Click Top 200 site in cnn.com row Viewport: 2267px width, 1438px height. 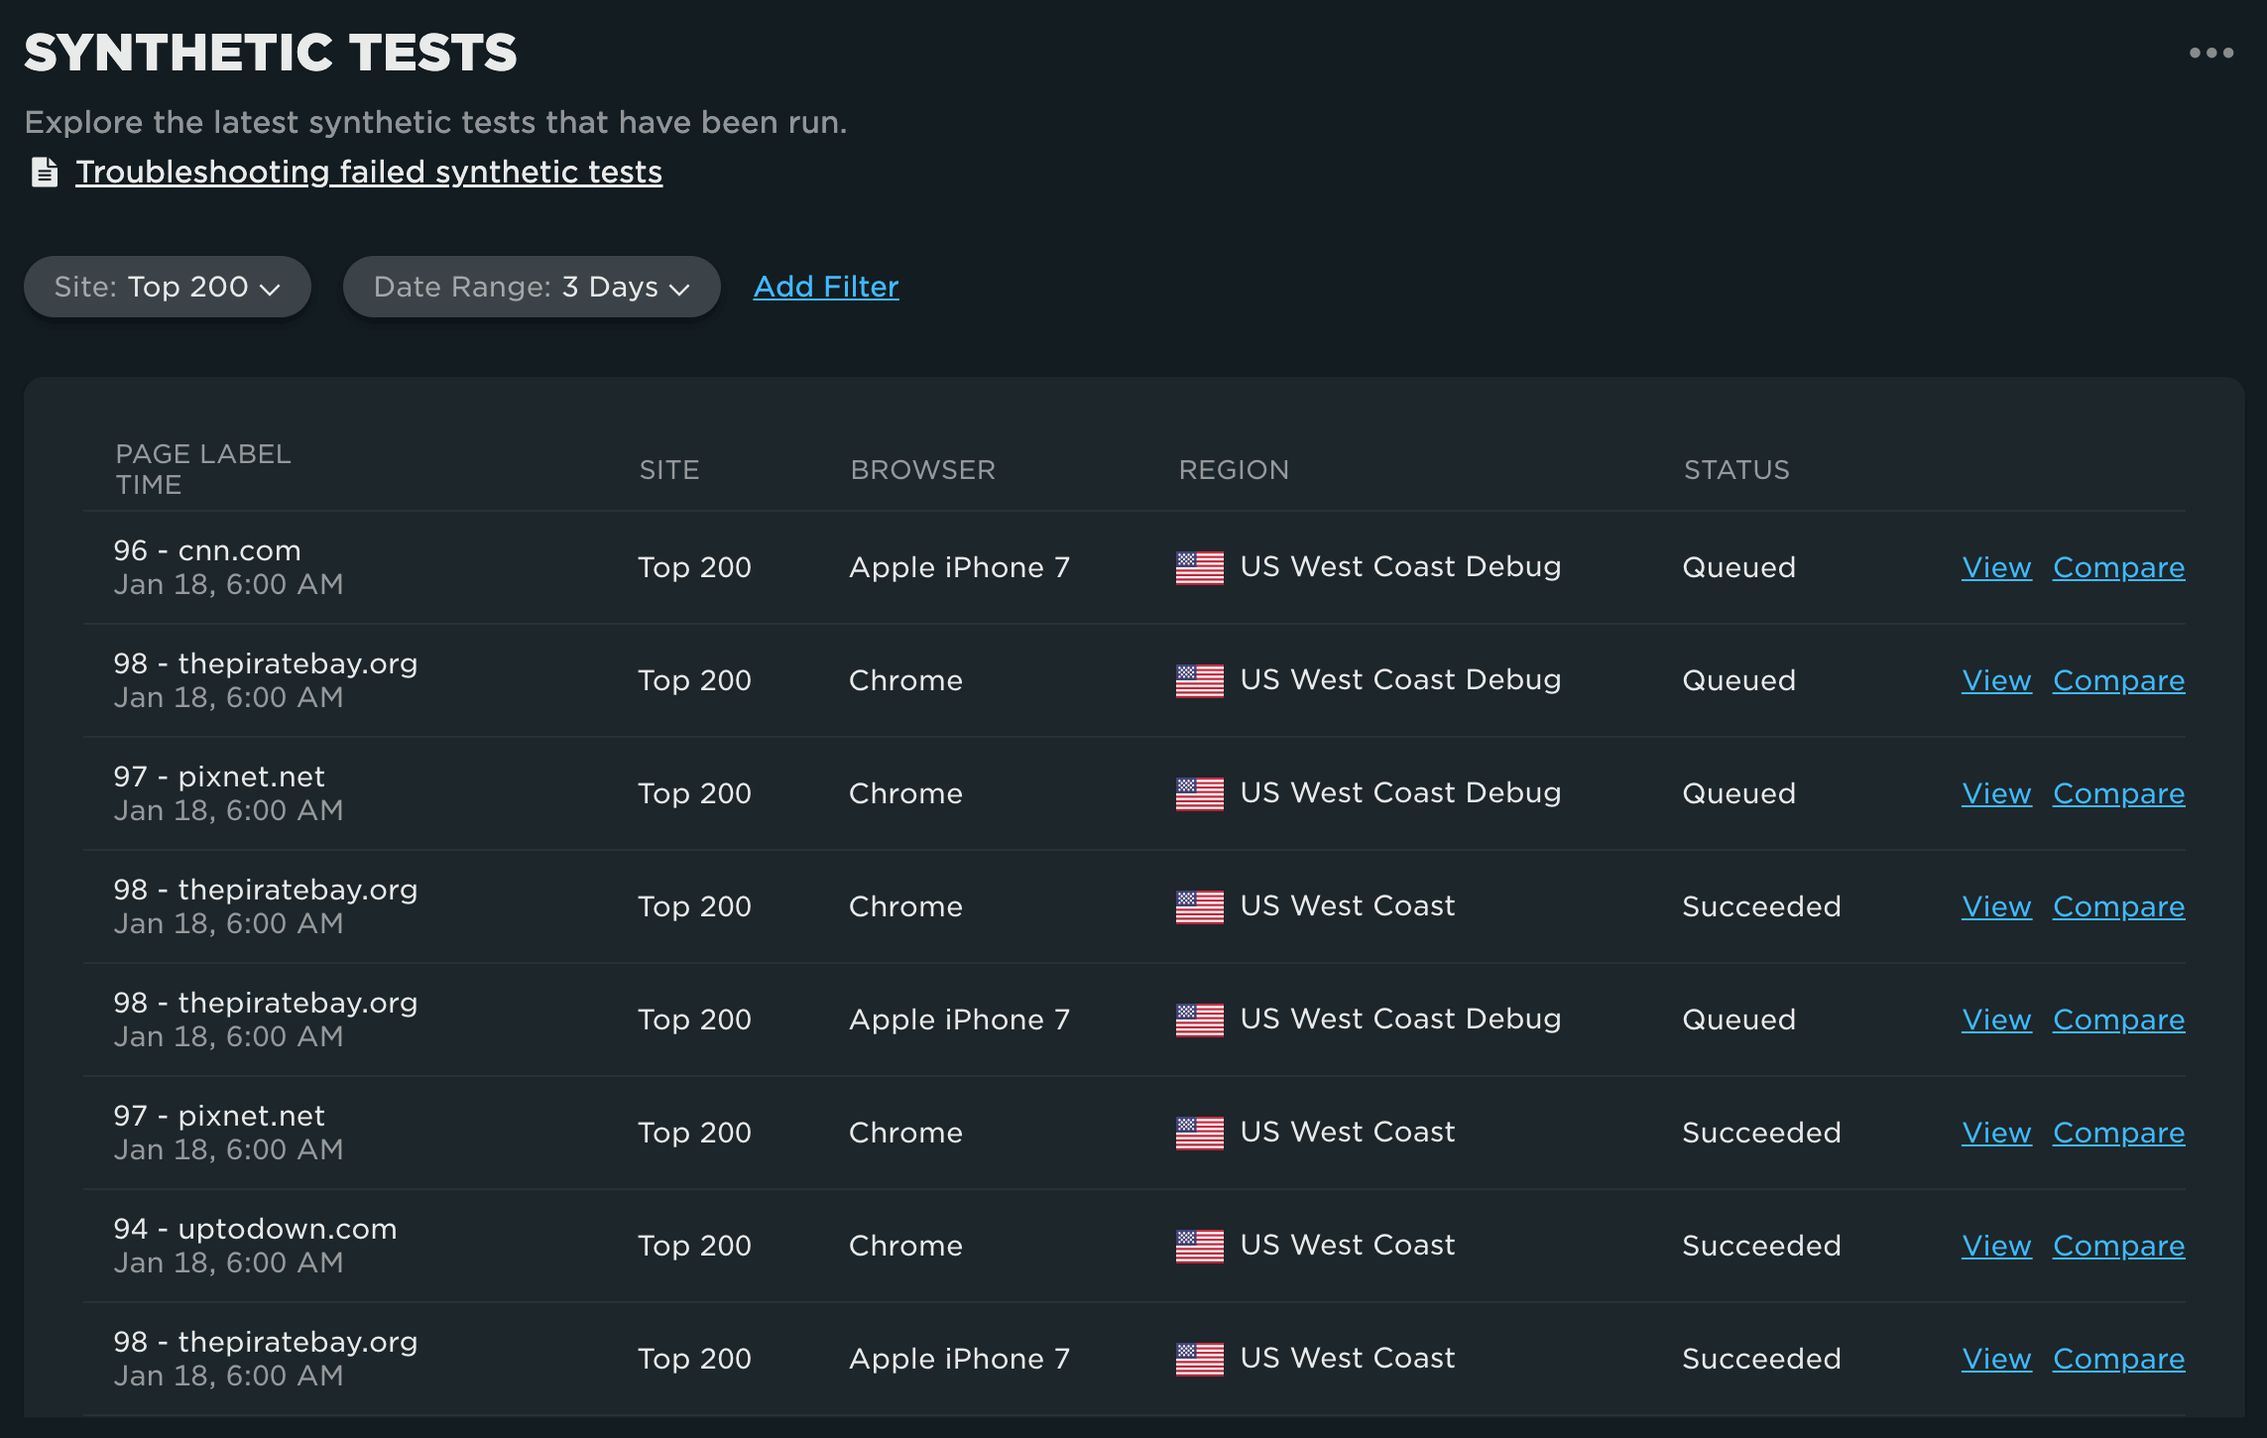[x=694, y=567]
